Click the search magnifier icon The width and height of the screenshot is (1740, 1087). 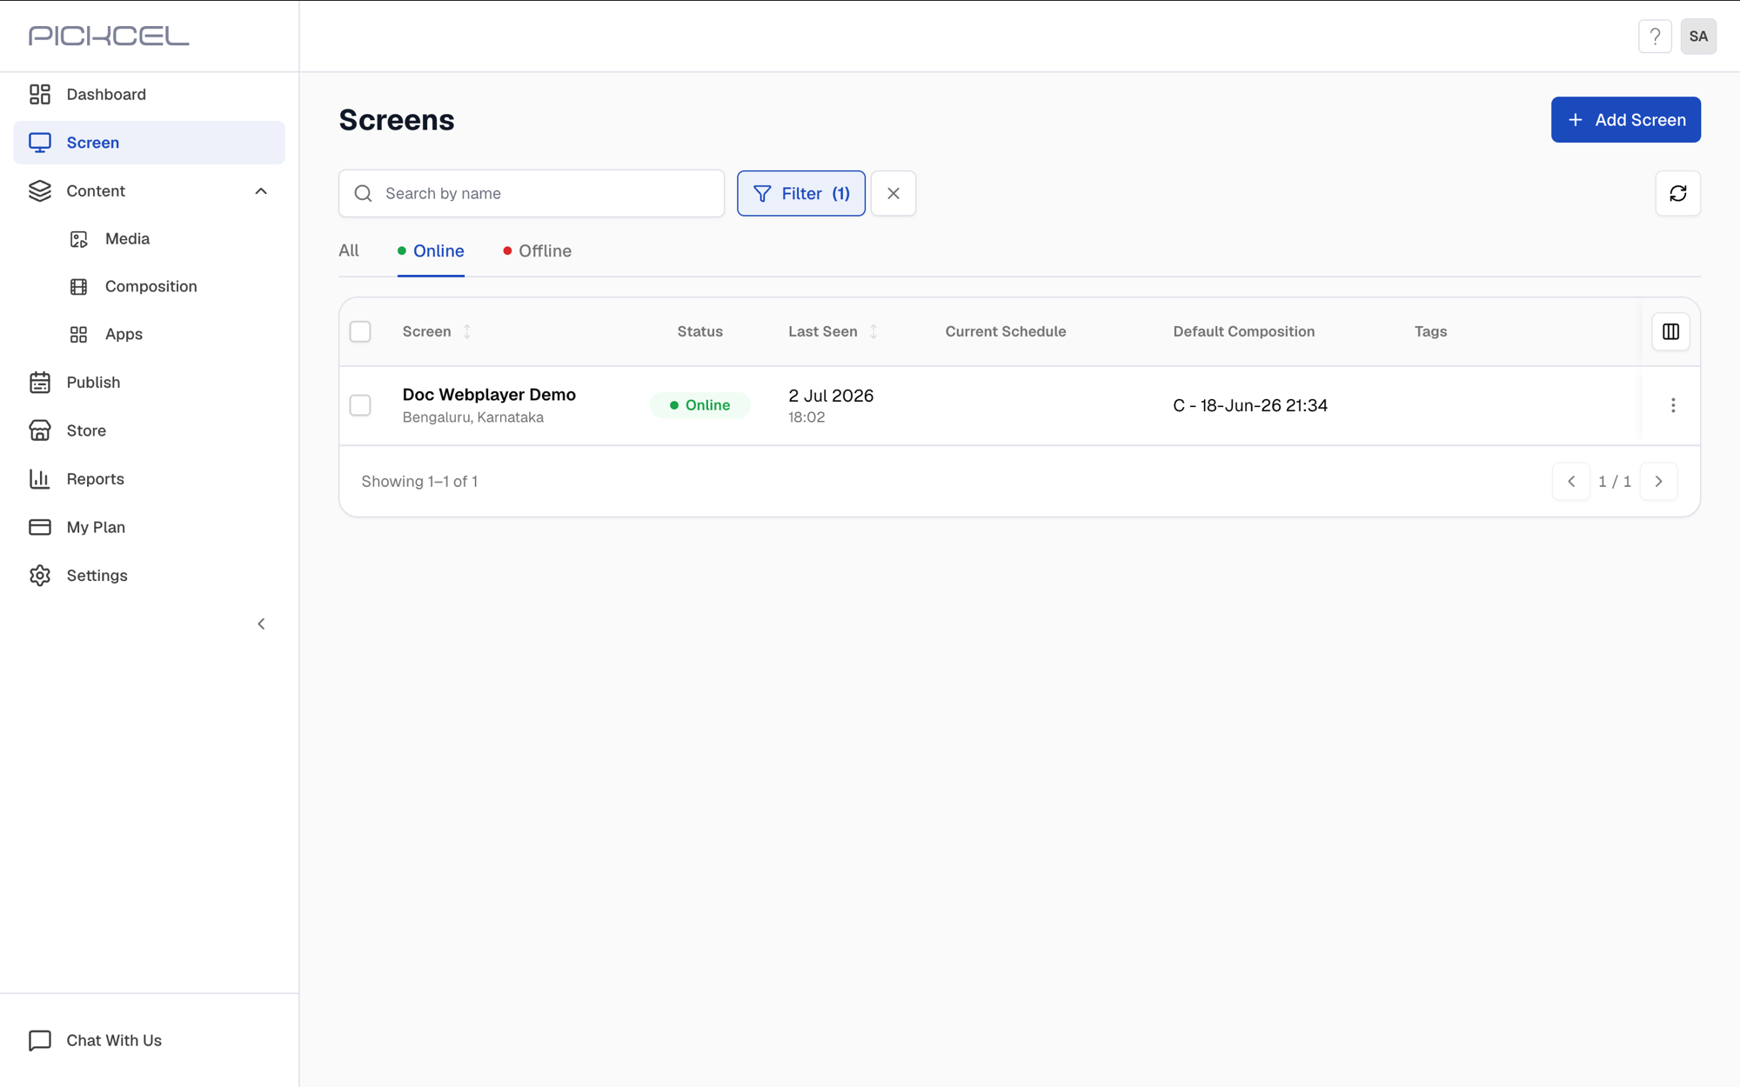(x=364, y=193)
